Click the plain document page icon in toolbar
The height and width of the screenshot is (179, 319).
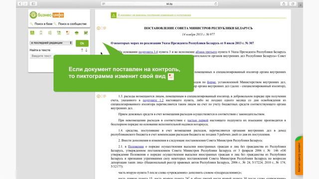pos(41,33)
